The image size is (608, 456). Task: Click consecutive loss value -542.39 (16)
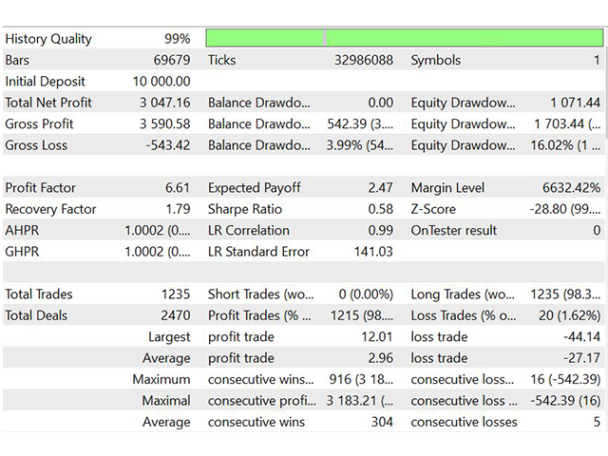(x=565, y=401)
